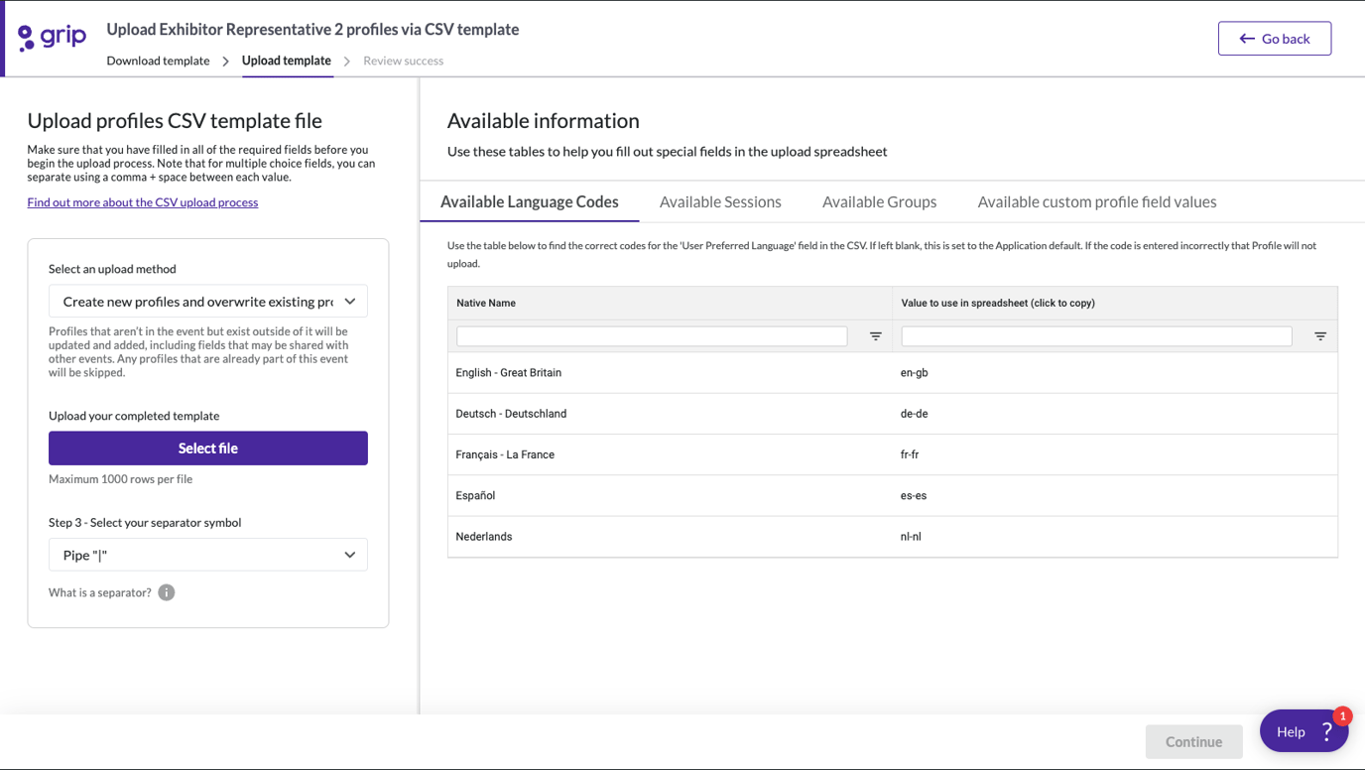Screen dimensions: 1365x770
Task: Switch to the Available Sessions tab
Action: tap(720, 201)
